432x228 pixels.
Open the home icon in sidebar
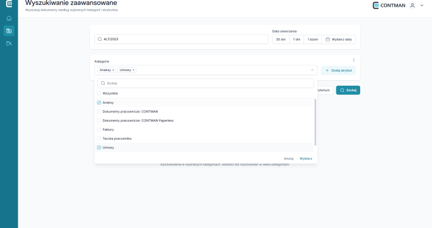9,18
